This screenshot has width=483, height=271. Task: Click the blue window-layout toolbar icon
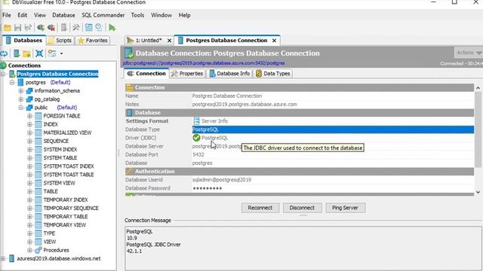pos(89,28)
